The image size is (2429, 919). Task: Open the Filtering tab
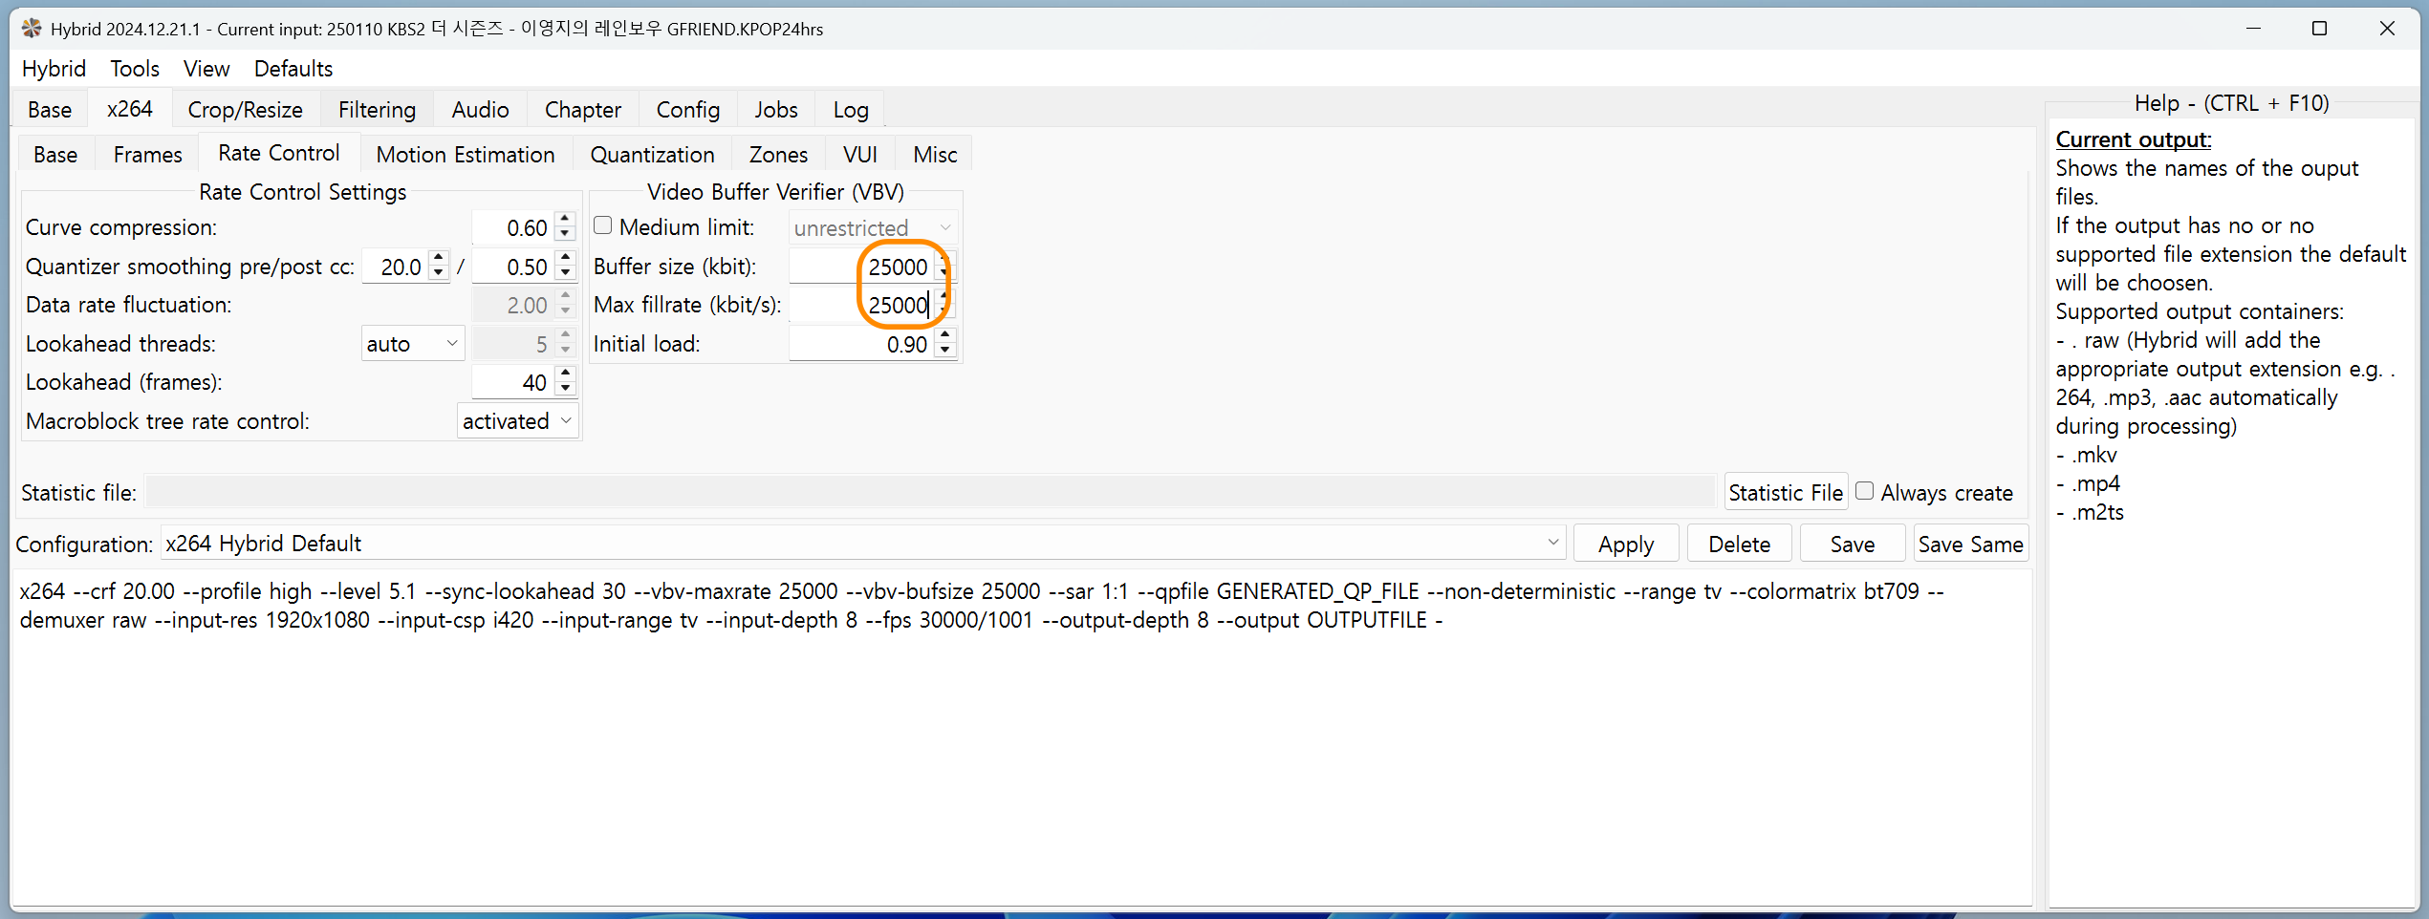point(378,110)
